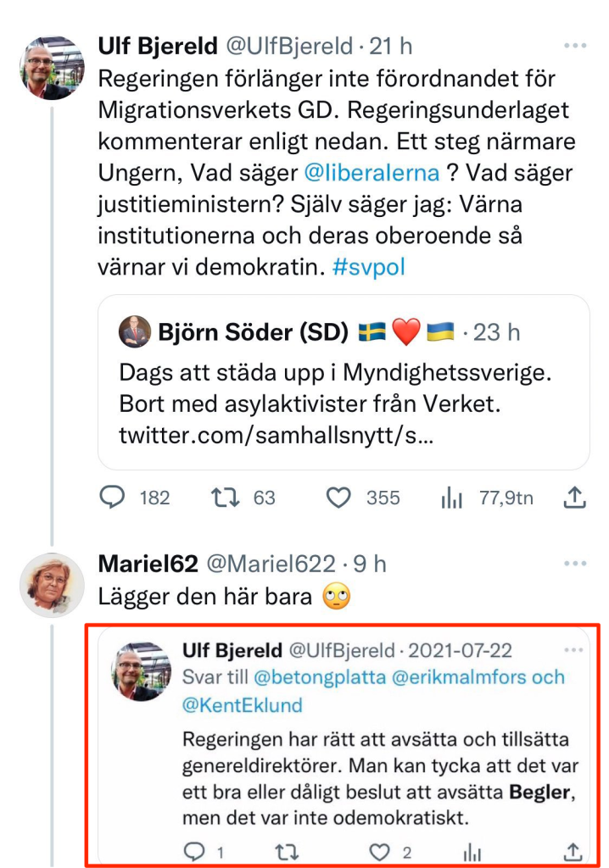The image size is (609, 868).
Task: Open Mariel62's profile picture
Action: [52, 585]
